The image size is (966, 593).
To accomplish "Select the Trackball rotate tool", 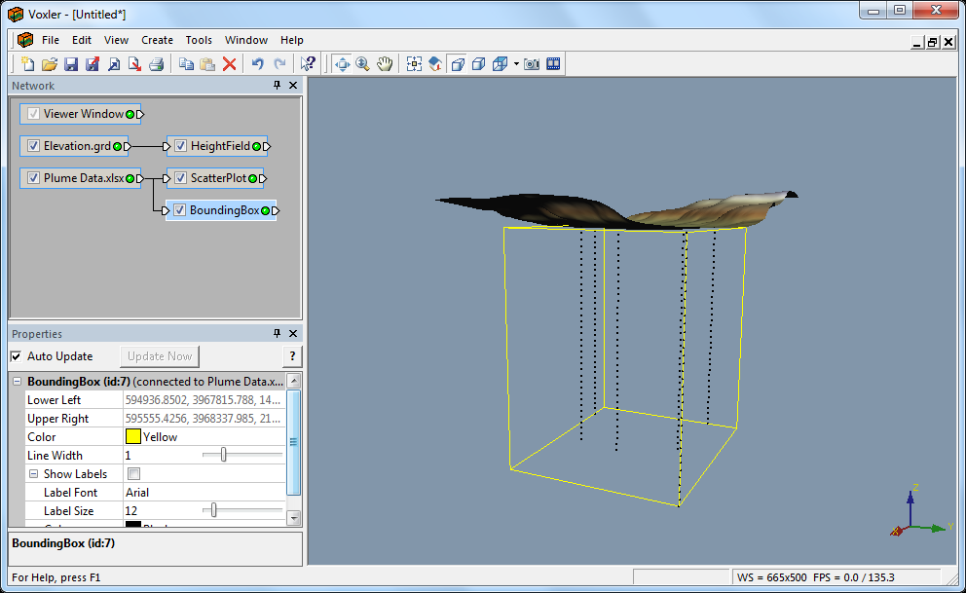I will 342,63.
